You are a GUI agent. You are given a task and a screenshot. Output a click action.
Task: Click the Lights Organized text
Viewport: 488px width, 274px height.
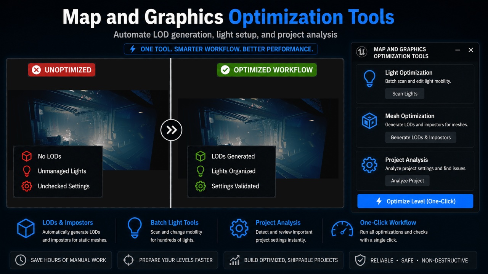(233, 171)
